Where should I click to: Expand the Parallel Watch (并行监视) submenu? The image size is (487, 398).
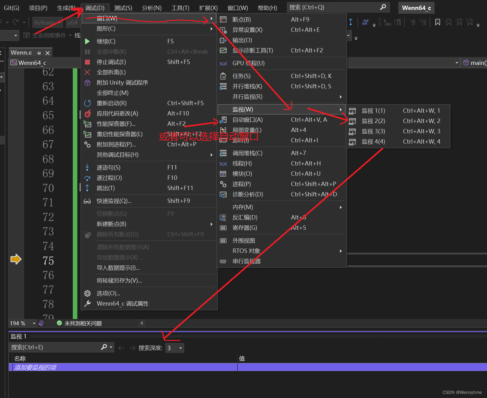(282, 97)
